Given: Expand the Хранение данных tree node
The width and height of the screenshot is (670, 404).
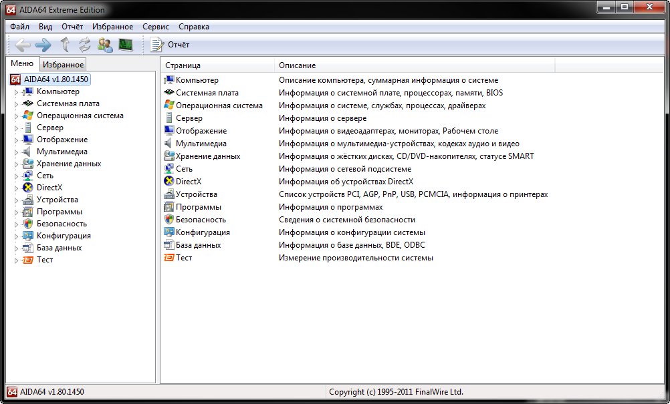Looking at the screenshot, I should (x=17, y=164).
